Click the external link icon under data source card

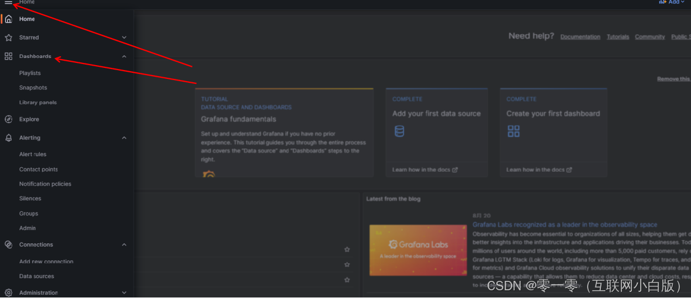(455, 170)
